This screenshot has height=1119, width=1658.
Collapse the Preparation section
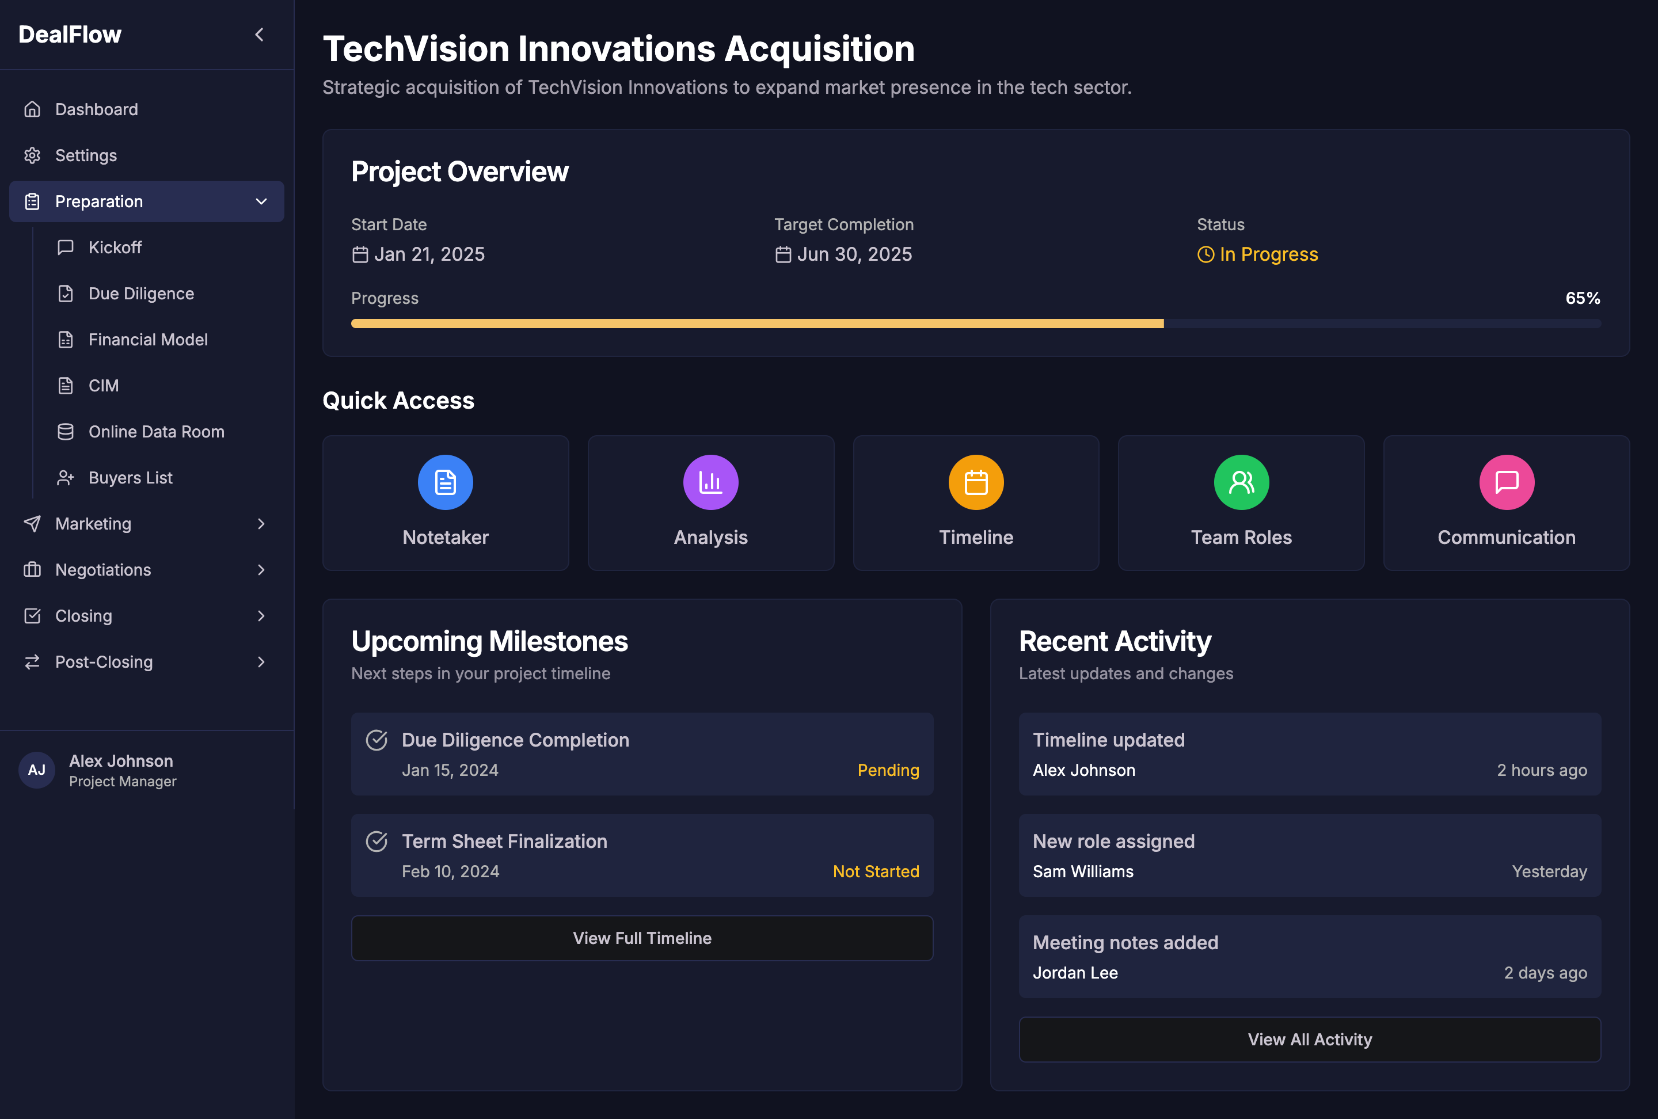pyautogui.click(x=261, y=201)
